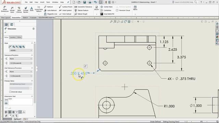Insert centerline symbol in dimension text
The height and width of the screenshot is (123, 219).
pos(17,115)
